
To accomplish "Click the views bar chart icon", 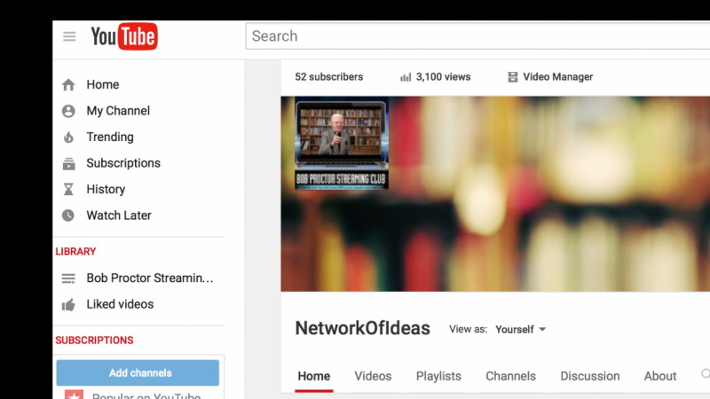I will (406, 77).
